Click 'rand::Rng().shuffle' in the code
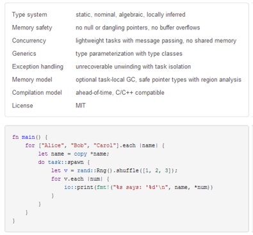253x235 pixels. point(108,170)
